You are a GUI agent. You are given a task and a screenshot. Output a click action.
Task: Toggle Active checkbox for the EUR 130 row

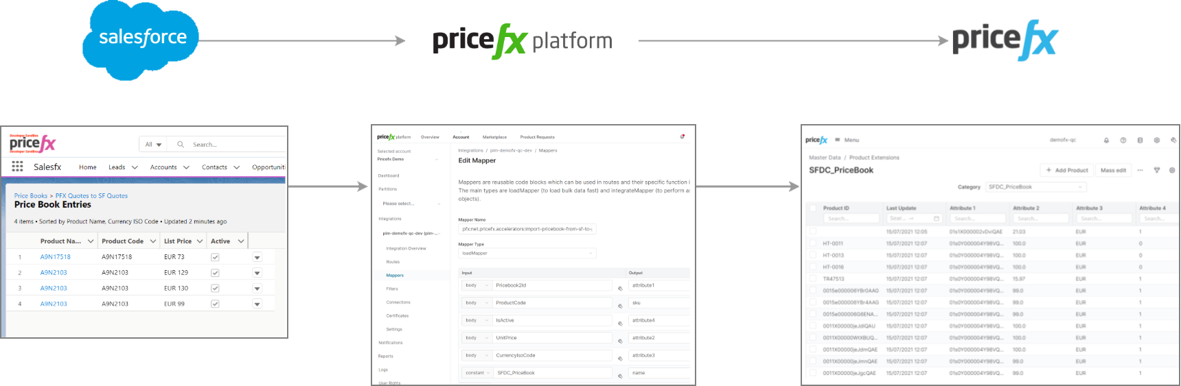pos(215,288)
